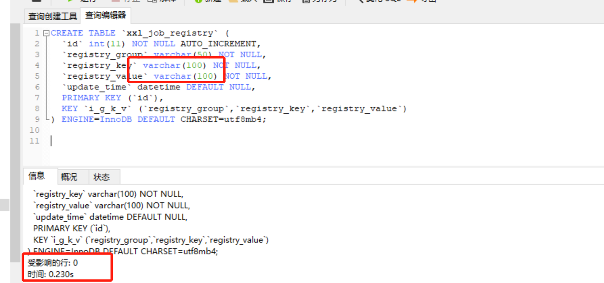
Task: Click the KEY `i_g_k_v` line in output panel
Action: click(151, 240)
